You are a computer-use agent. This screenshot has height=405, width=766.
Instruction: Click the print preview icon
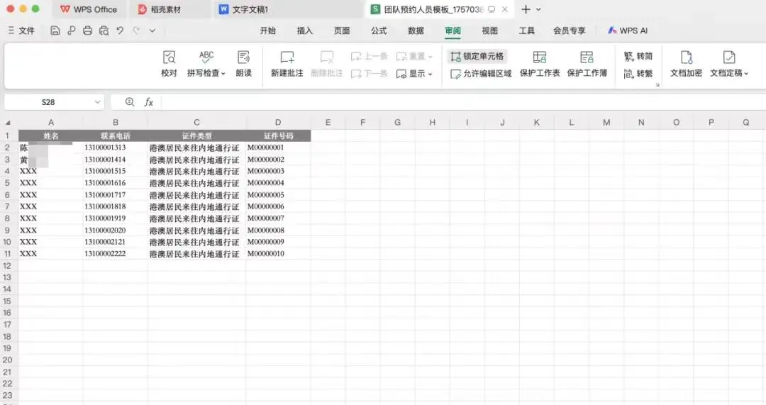coord(104,30)
